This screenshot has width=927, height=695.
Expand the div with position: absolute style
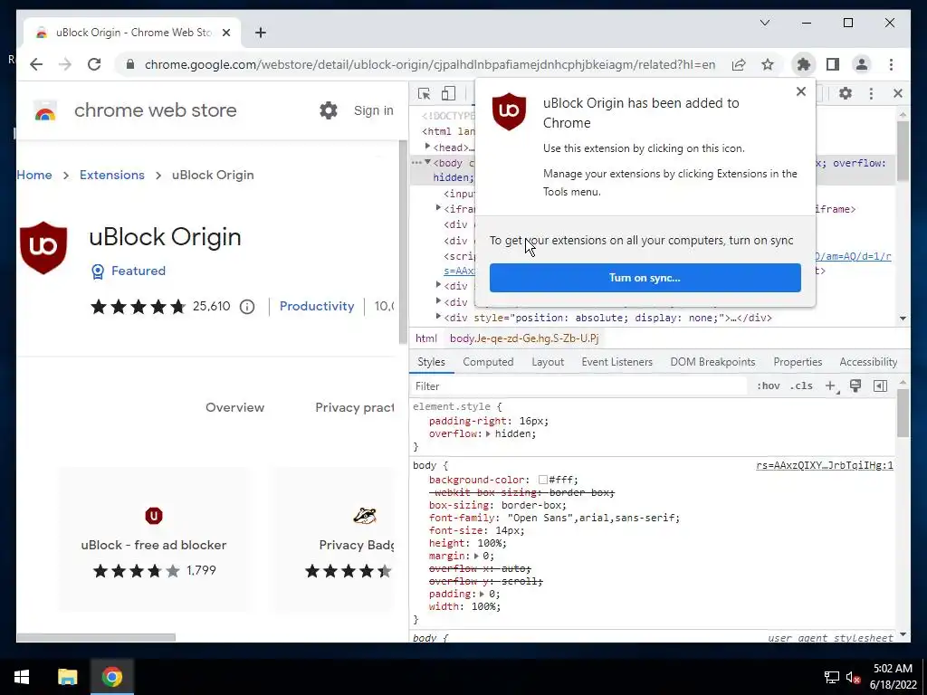(x=438, y=317)
